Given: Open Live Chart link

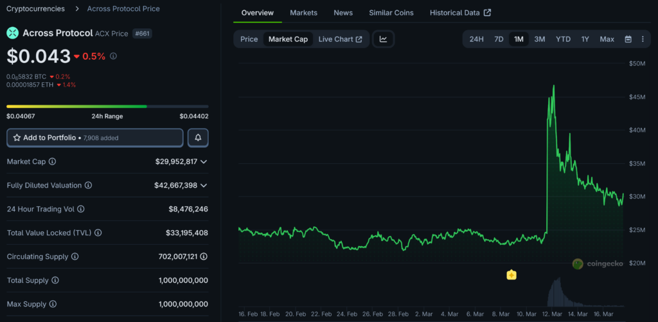Looking at the screenshot, I should pyautogui.click(x=340, y=39).
